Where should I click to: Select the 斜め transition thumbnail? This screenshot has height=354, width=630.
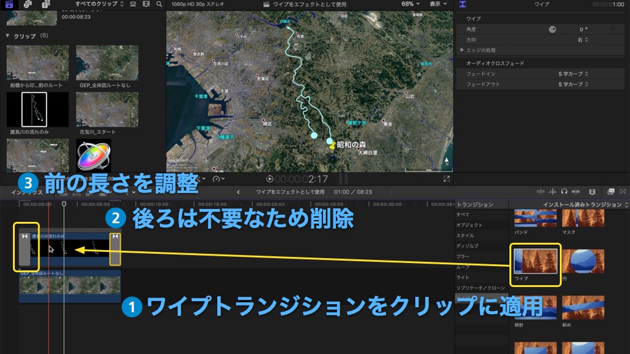(x=583, y=308)
